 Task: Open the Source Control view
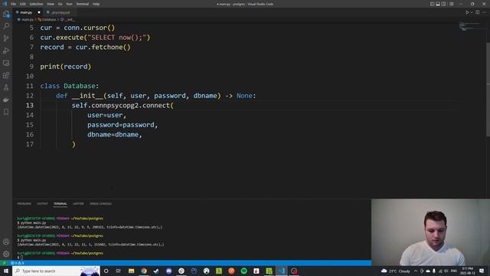pos(6,38)
